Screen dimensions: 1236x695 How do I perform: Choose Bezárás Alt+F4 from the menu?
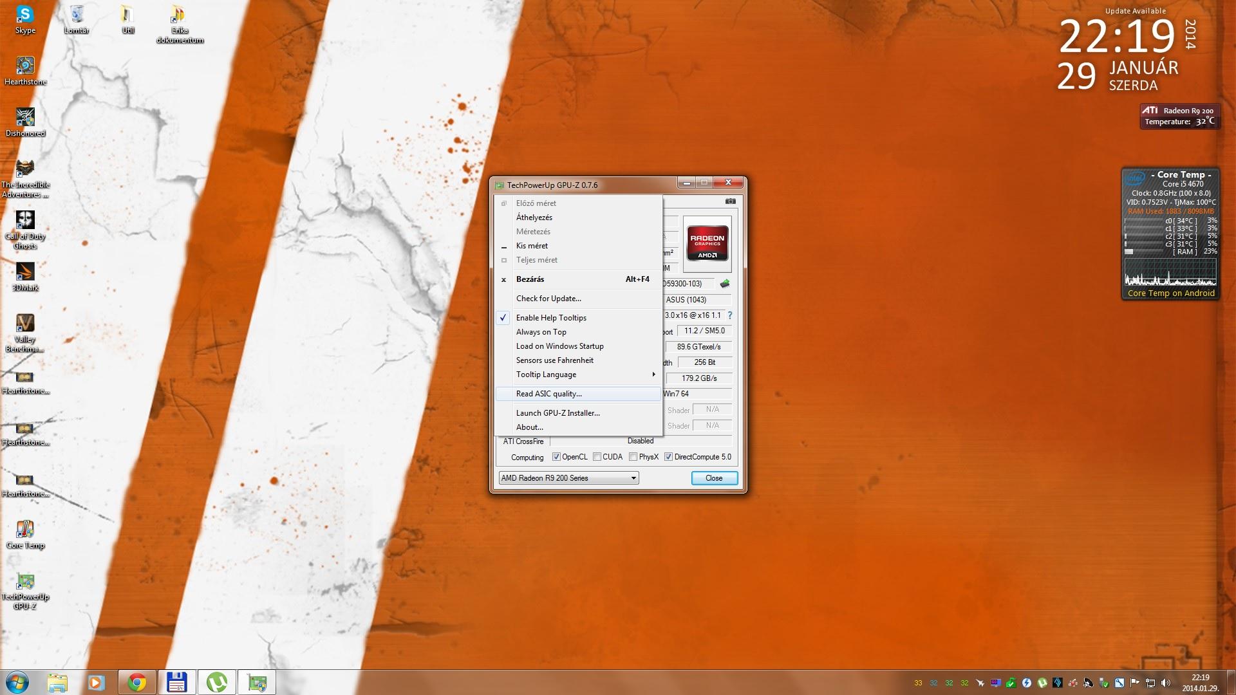(x=578, y=279)
